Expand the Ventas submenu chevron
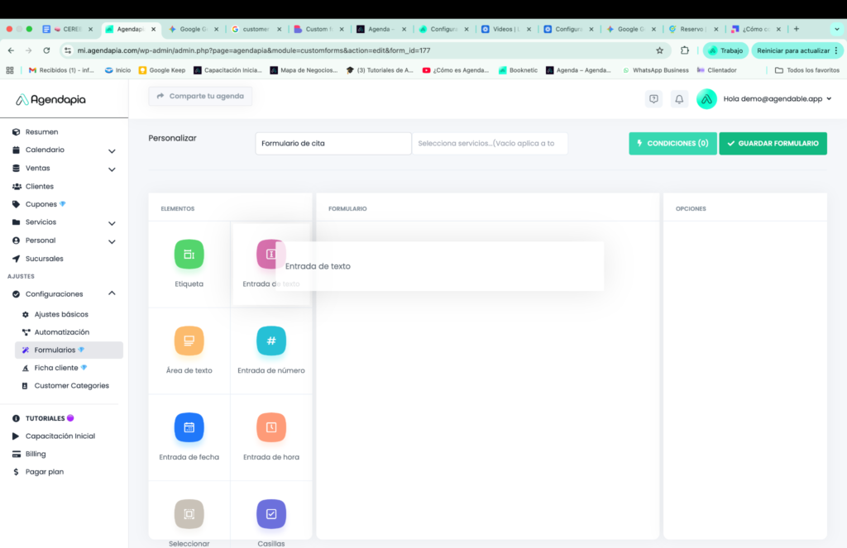The height and width of the screenshot is (548, 847). pyautogui.click(x=112, y=169)
